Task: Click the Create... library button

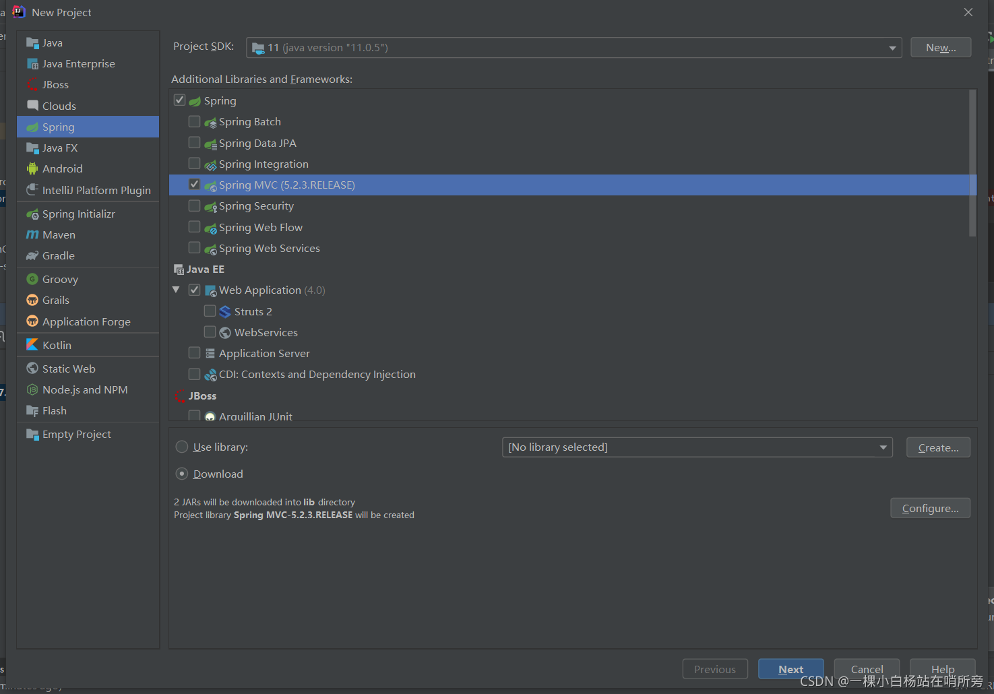Action: [938, 447]
